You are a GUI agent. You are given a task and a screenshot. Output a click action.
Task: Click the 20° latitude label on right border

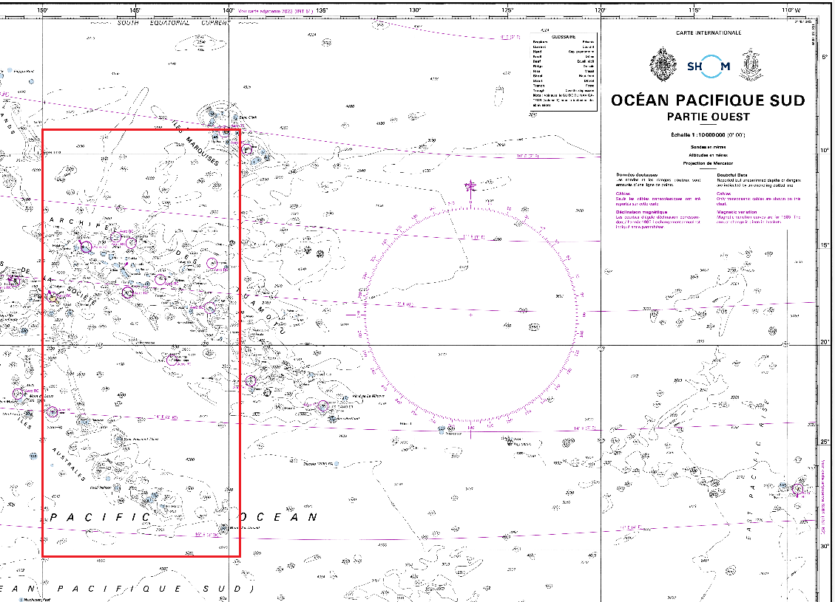(825, 342)
